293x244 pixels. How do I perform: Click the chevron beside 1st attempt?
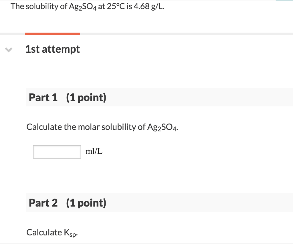[x=9, y=49]
